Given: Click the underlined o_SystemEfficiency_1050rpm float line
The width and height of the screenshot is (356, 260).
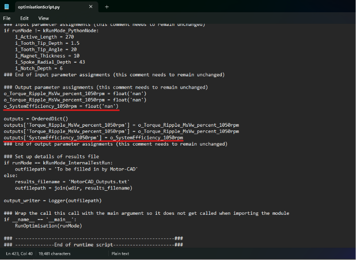Looking at the screenshot, I should (x=61, y=106).
